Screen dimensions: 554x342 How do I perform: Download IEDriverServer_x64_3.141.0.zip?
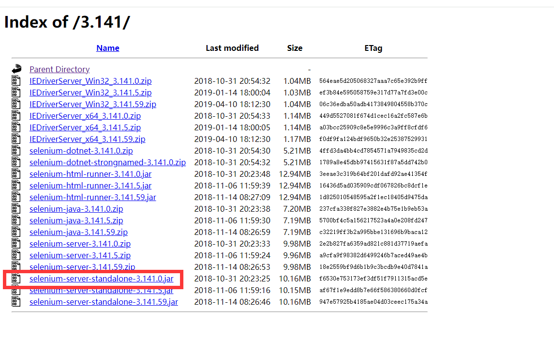coord(85,116)
